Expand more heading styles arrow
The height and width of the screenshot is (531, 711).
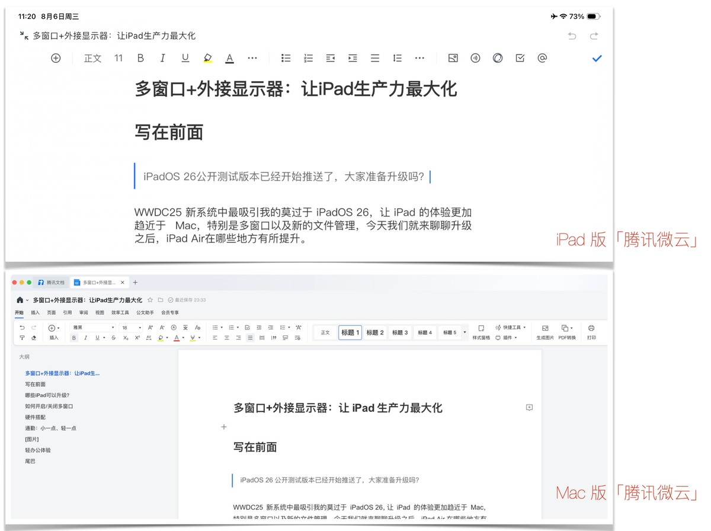coord(465,332)
